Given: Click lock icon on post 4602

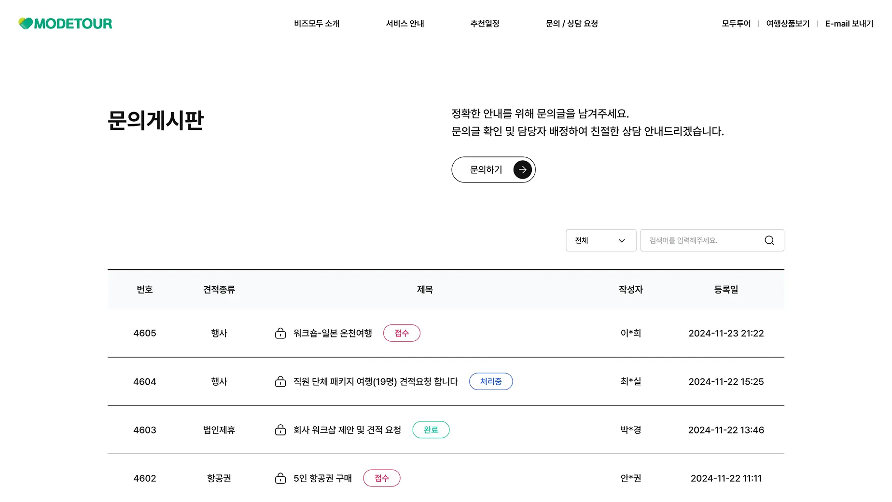Looking at the screenshot, I should (280, 478).
